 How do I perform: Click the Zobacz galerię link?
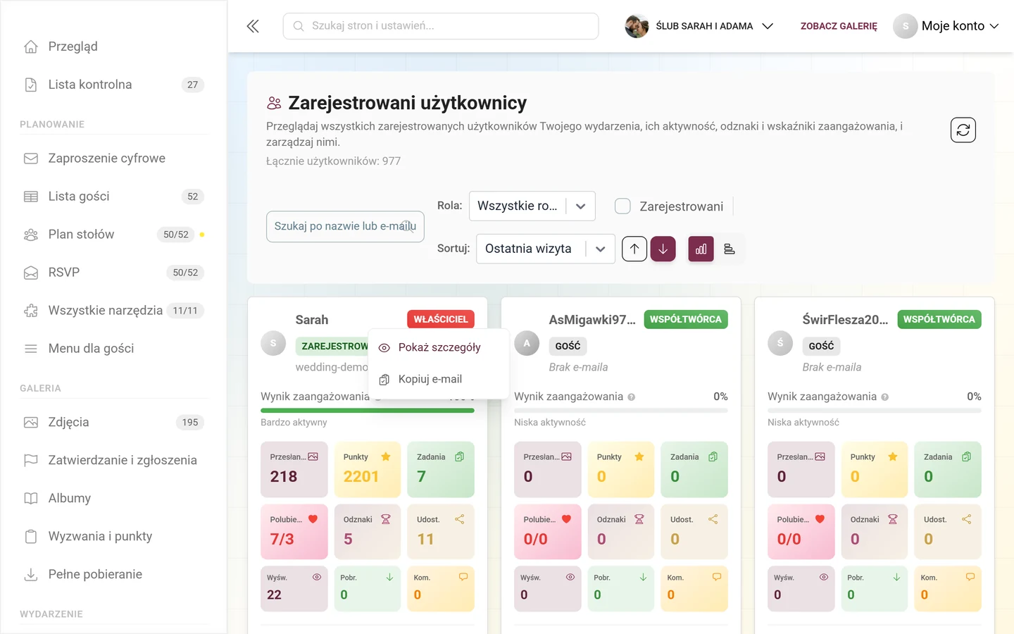pos(839,26)
